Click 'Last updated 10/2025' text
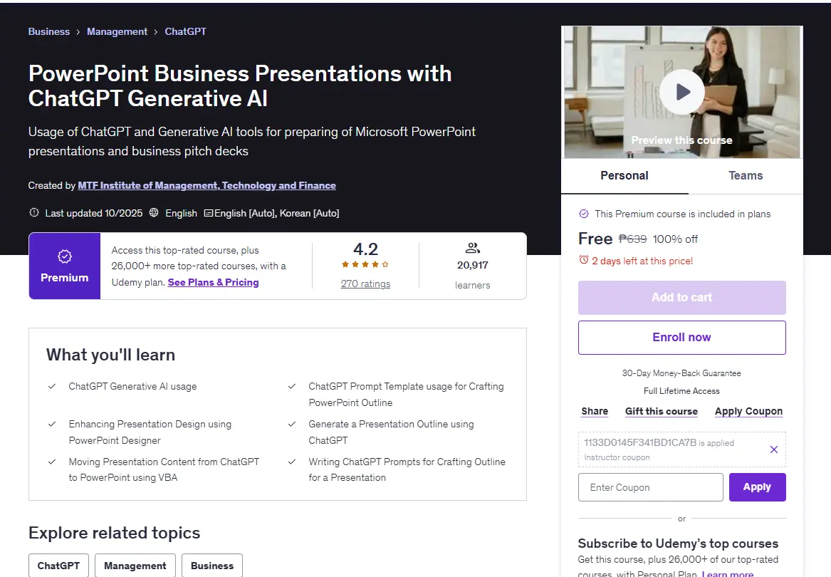The image size is (831, 577). tap(94, 213)
